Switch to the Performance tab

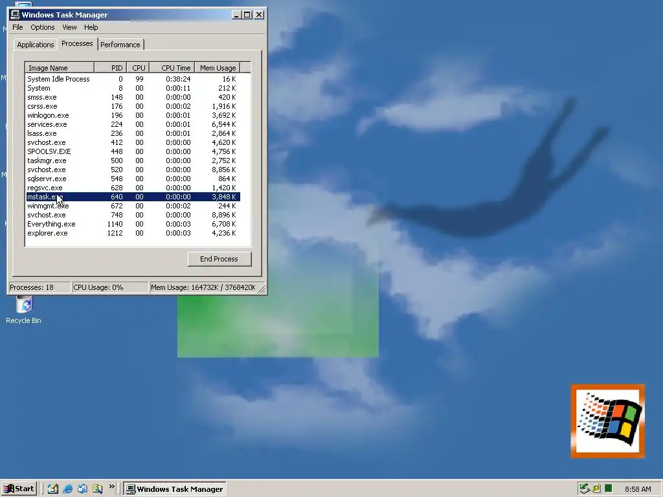click(x=120, y=45)
